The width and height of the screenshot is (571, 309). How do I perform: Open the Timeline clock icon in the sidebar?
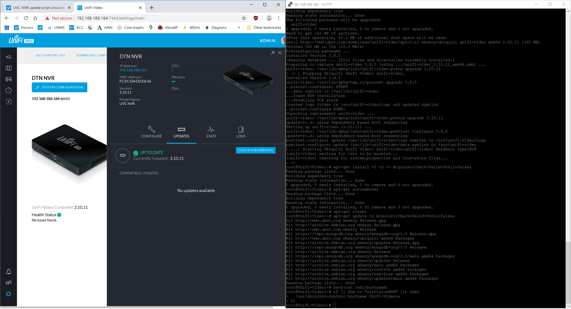coord(9,90)
